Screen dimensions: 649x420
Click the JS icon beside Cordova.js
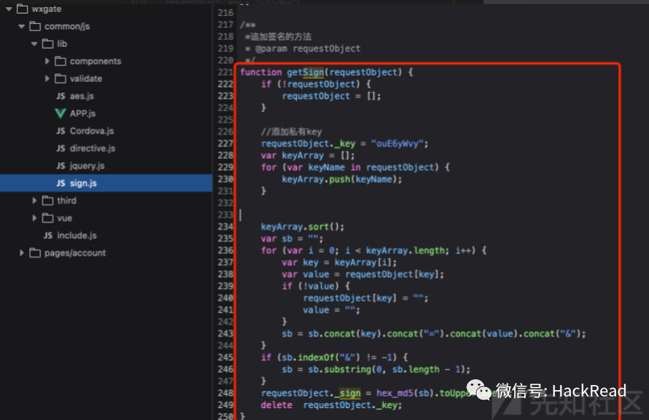(61, 131)
